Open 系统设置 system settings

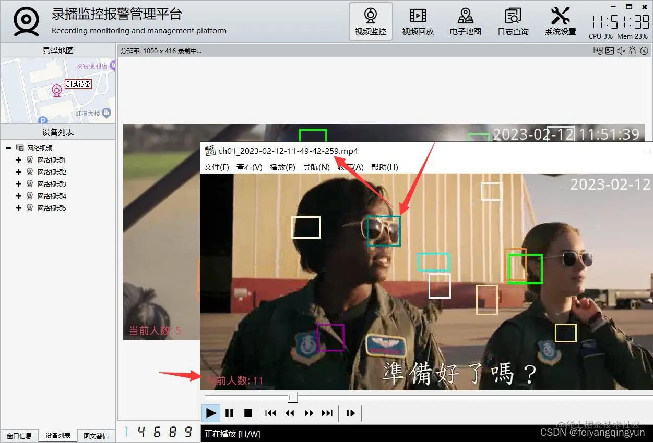pyautogui.click(x=561, y=21)
